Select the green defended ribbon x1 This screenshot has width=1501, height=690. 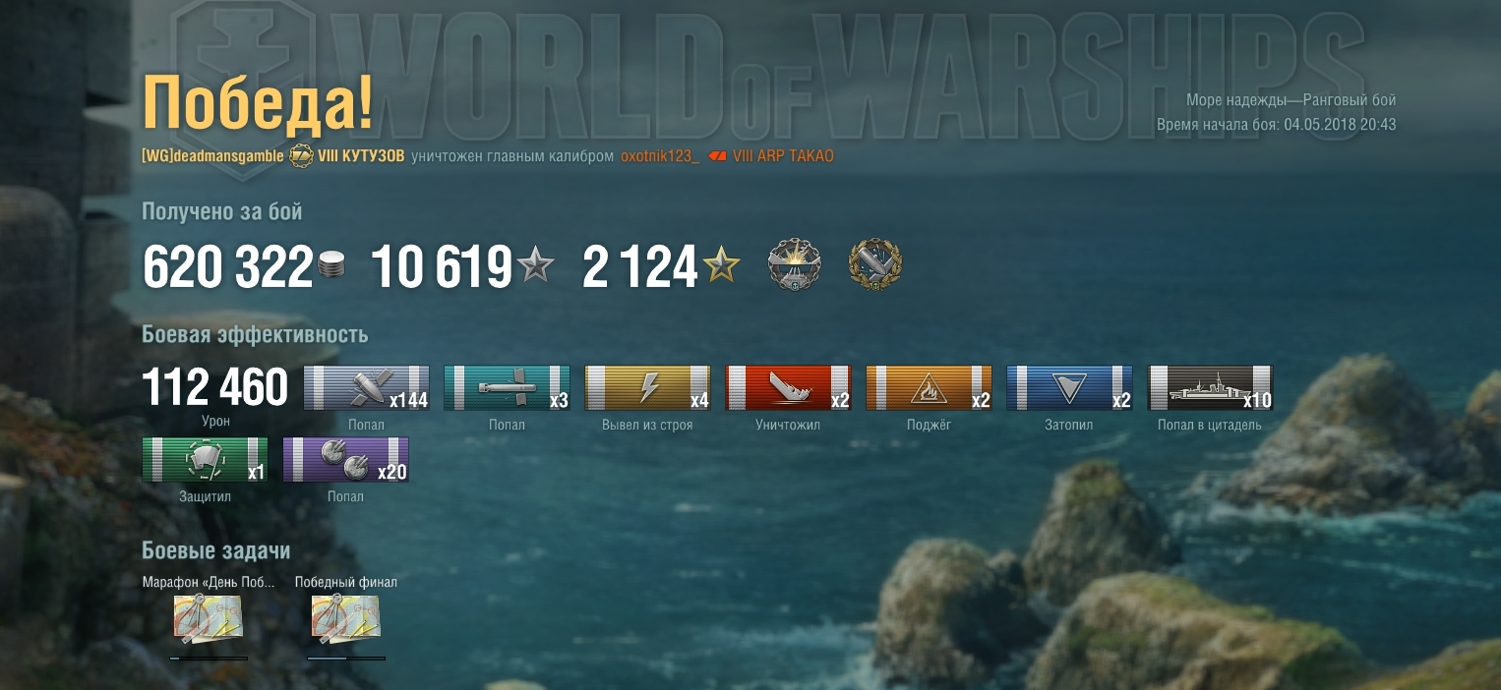(206, 460)
